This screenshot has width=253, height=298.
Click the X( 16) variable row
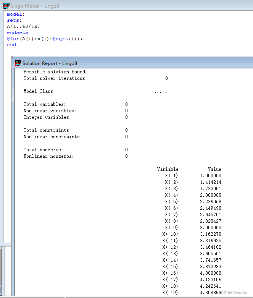(192, 273)
